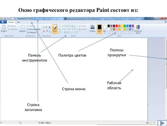
Task: Click the slide's next play arrow button
Action: pos(162,123)
